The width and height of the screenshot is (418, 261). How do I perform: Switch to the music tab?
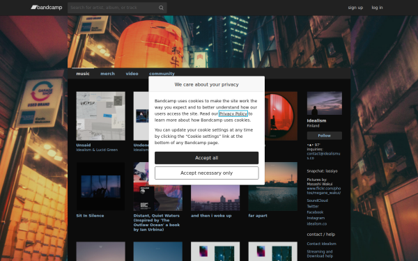pyautogui.click(x=83, y=74)
